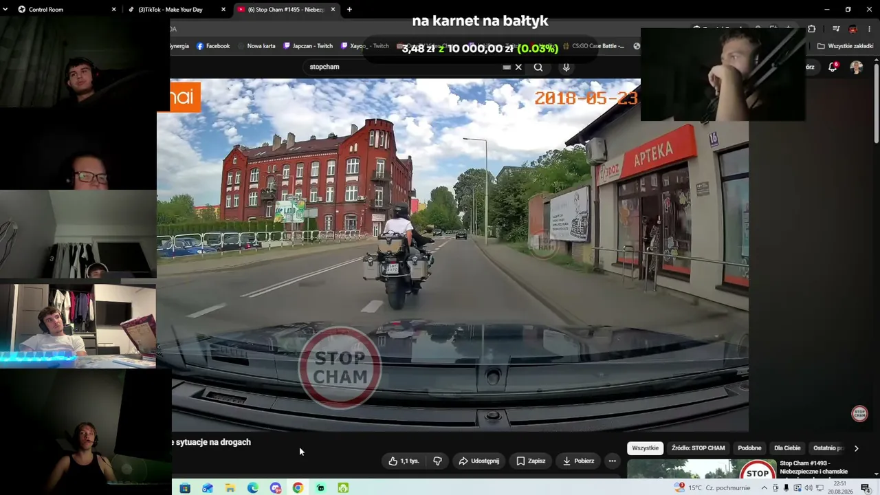
Task: Open the Wszystkie zakładki bookmarks folder
Action: pyautogui.click(x=845, y=46)
